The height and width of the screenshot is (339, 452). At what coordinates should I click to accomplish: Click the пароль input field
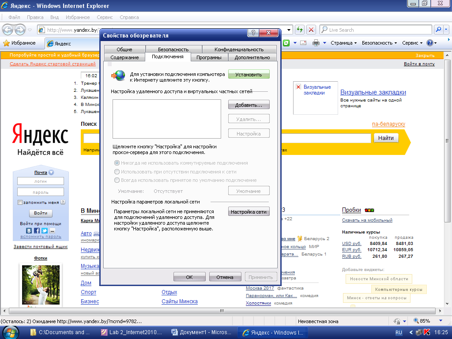[40, 192]
